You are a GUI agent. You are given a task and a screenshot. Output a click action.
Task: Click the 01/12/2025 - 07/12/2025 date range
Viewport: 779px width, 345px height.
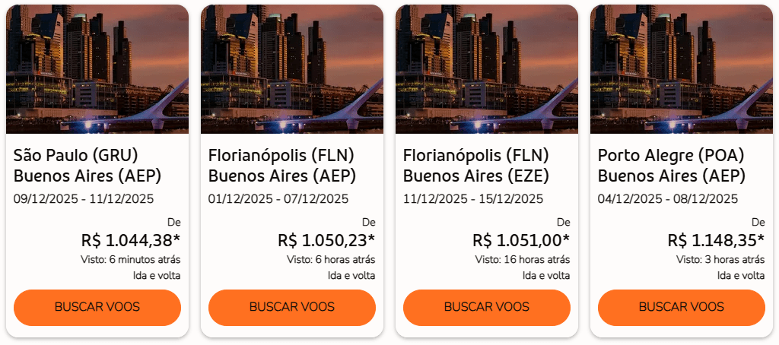pos(278,199)
